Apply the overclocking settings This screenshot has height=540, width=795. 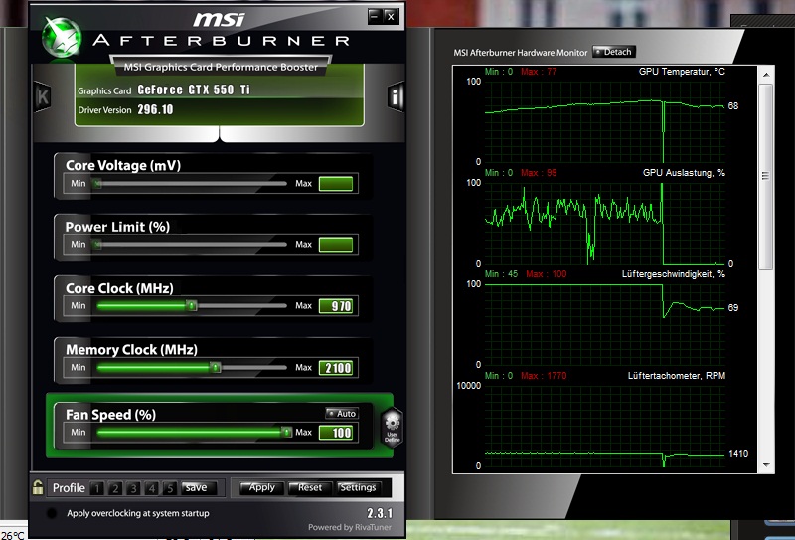pyautogui.click(x=261, y=487)
